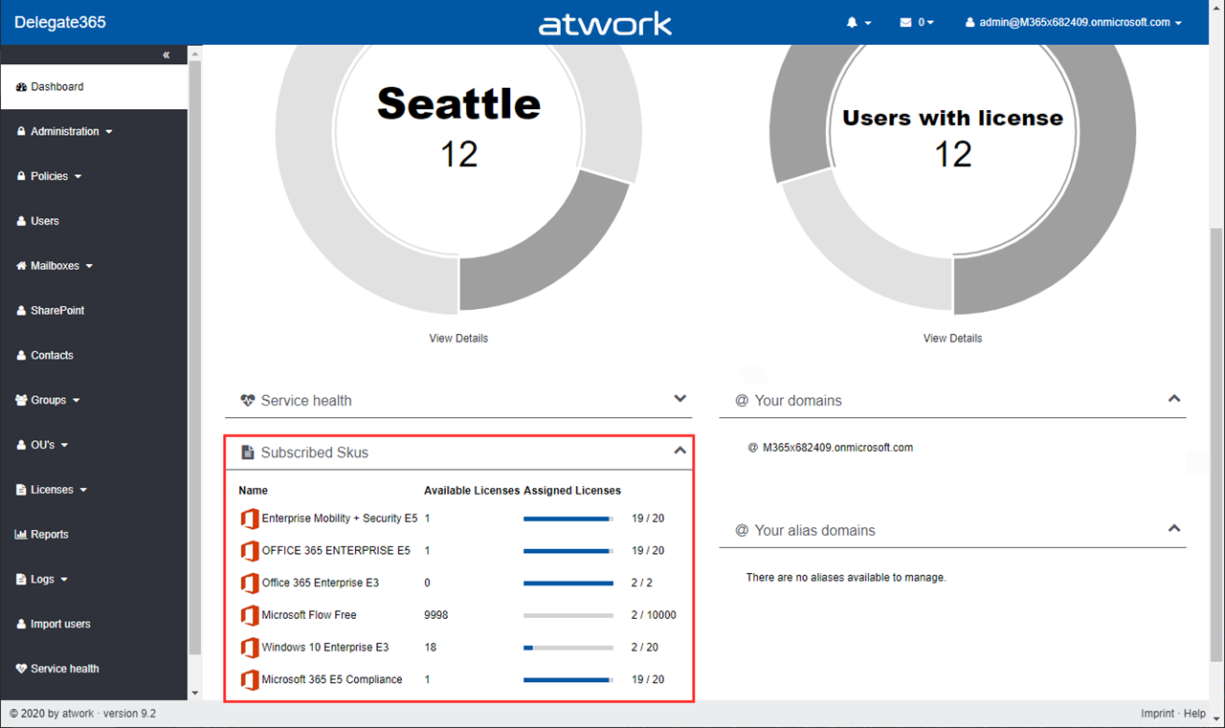Click the Enterprise Mobility + Security E5 Office icon

250,518
